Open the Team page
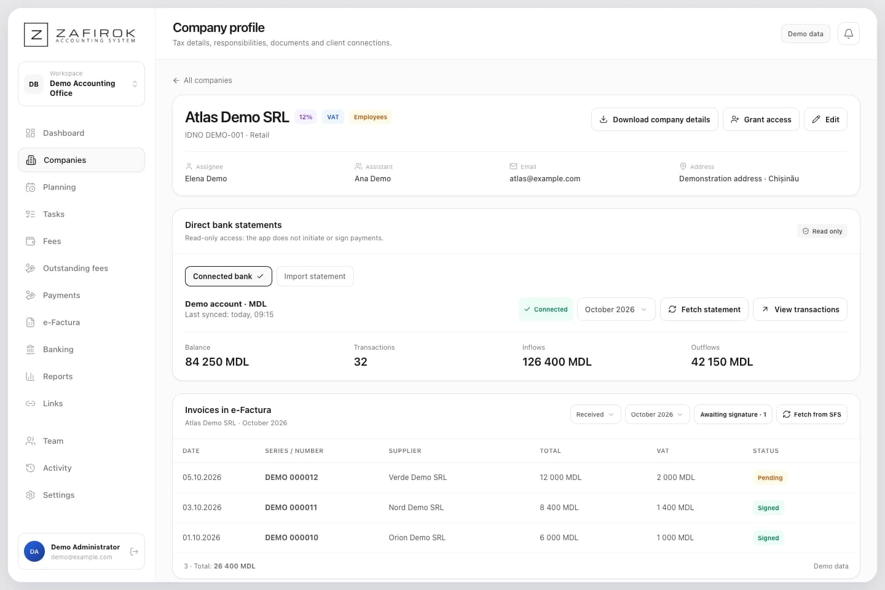 tap(81, 441)
